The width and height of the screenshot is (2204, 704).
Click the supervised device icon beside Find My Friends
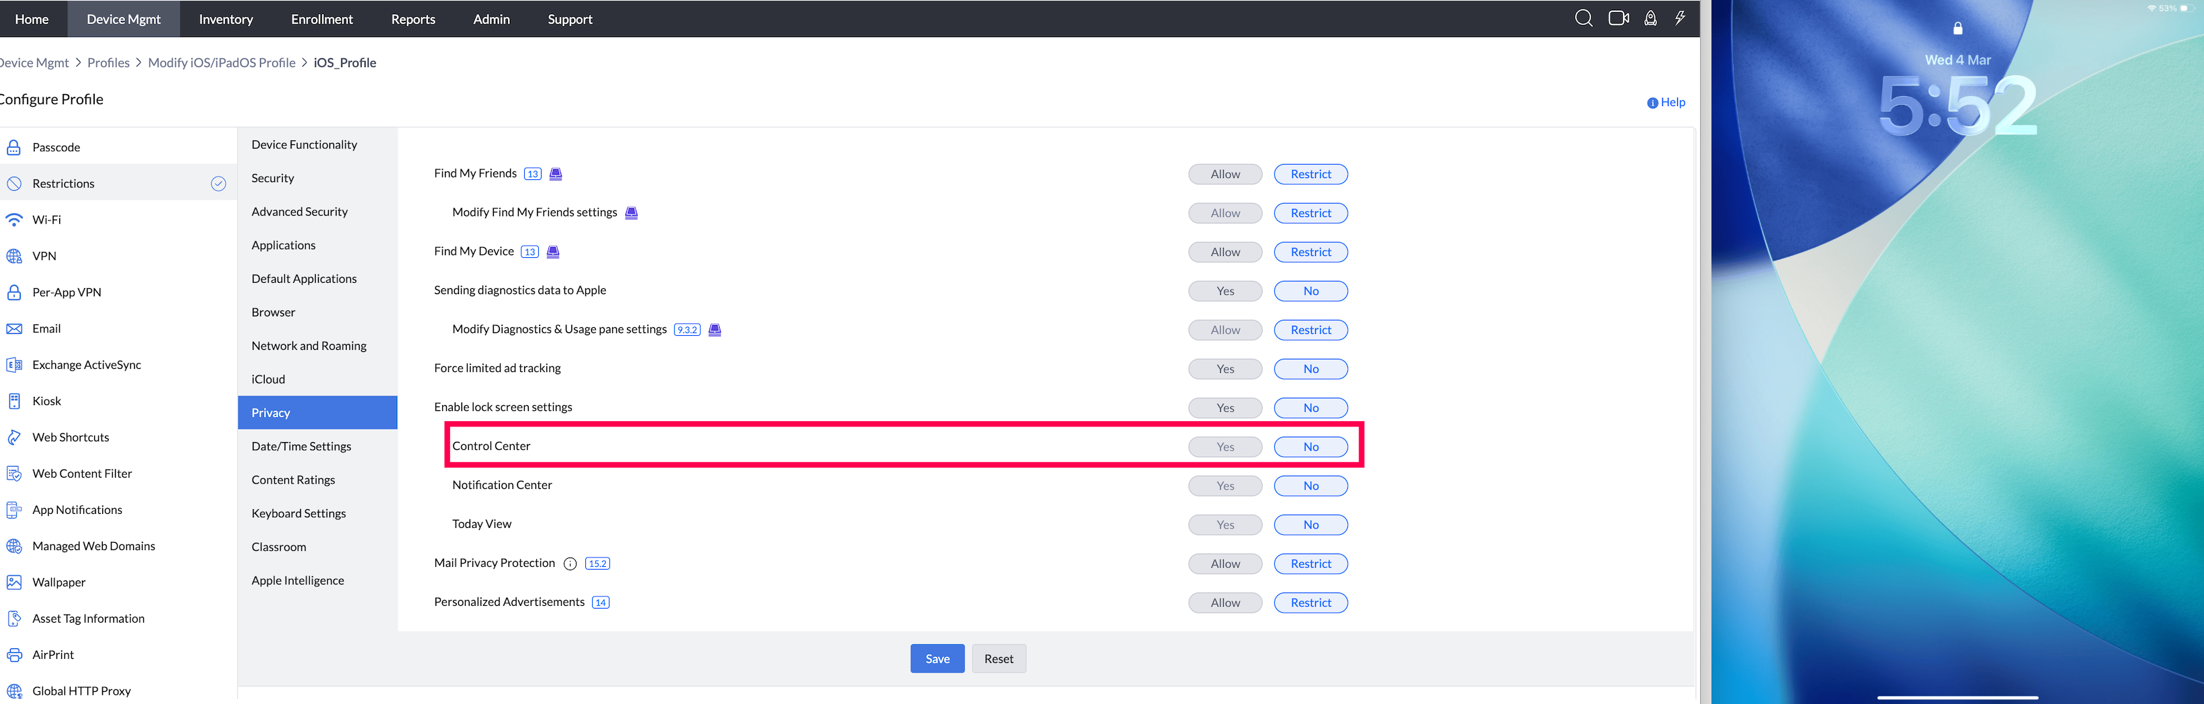coord(555,173)
